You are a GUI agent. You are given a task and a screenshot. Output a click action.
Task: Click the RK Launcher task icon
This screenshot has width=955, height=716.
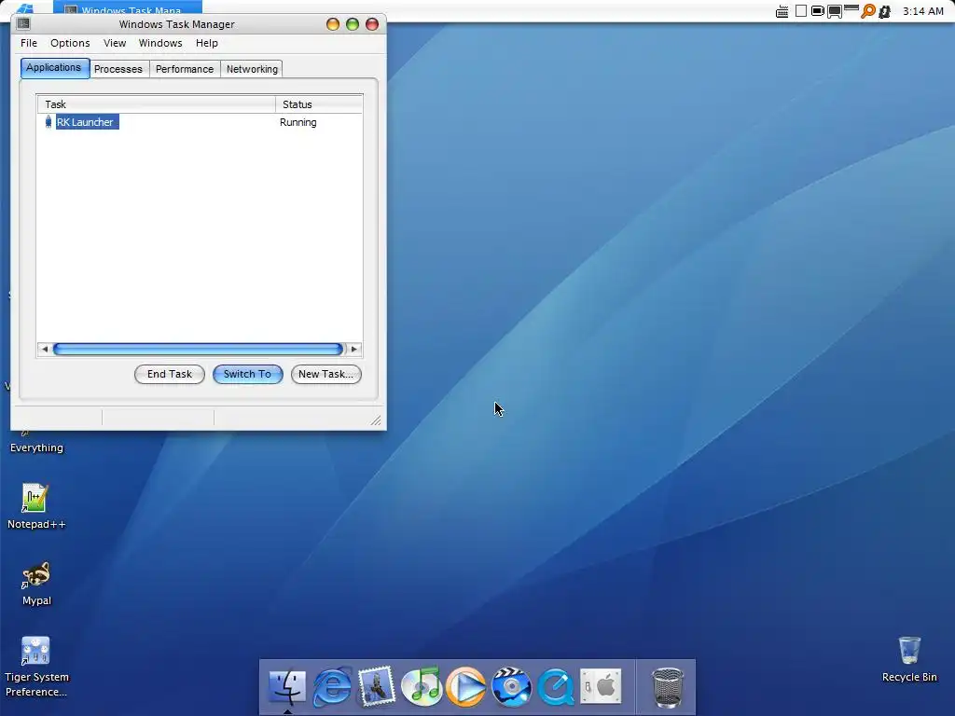click(48, 122)
